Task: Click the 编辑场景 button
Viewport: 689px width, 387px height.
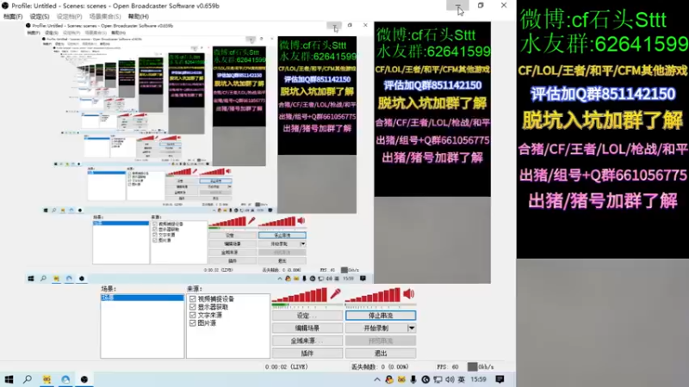Action: [x=307, y=329]
